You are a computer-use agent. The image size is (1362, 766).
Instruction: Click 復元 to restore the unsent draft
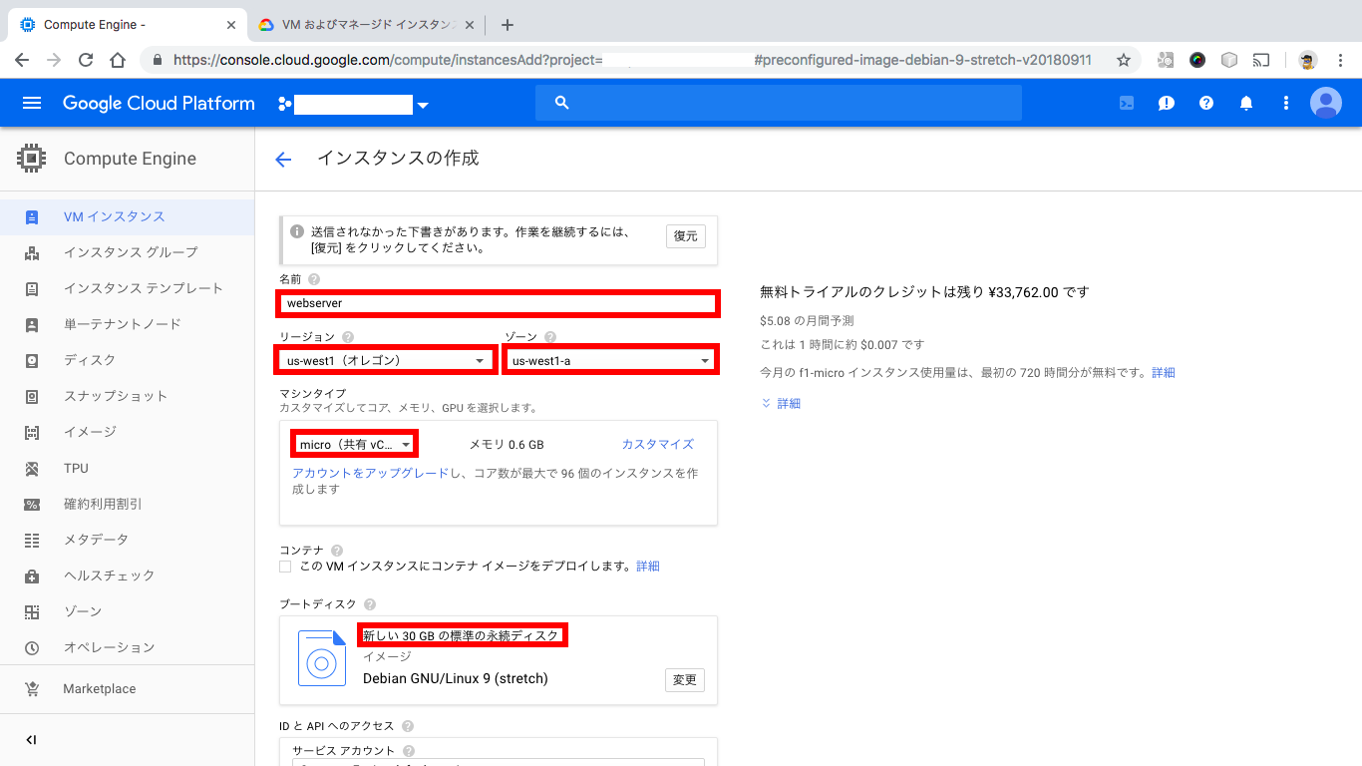[x=685, y=236]
